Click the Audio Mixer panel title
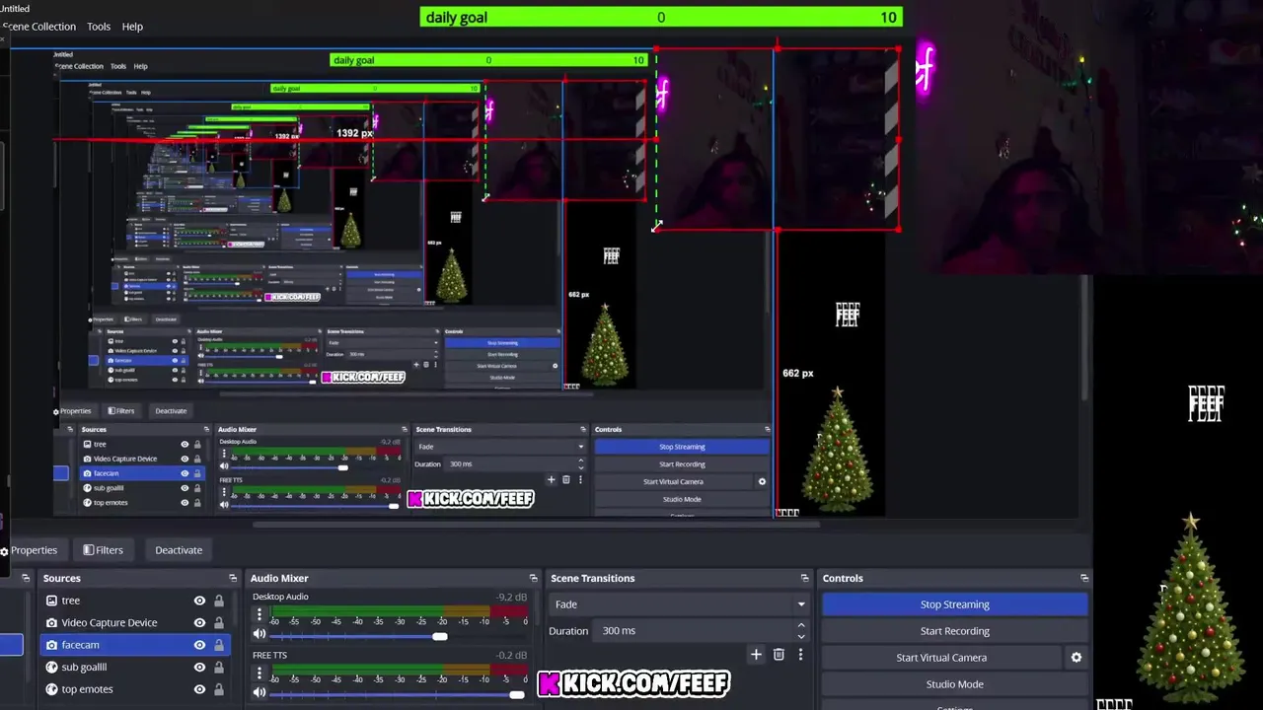This screenshot has width=1263, height=710. pyautogui.click(x=279, y=578)
